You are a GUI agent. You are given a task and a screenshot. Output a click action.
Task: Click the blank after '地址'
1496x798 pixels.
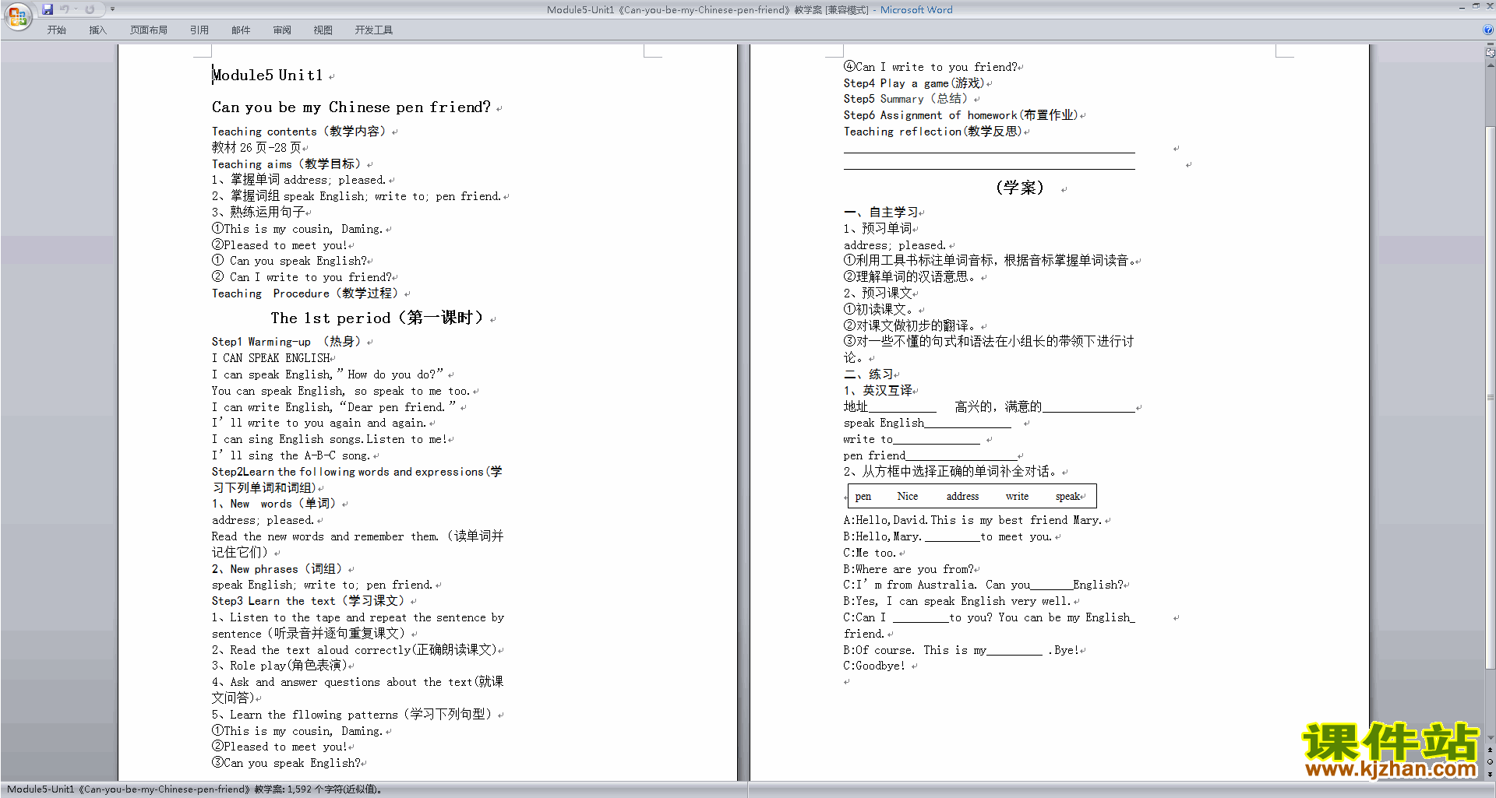pyautogui.click(x=902, y=407)
